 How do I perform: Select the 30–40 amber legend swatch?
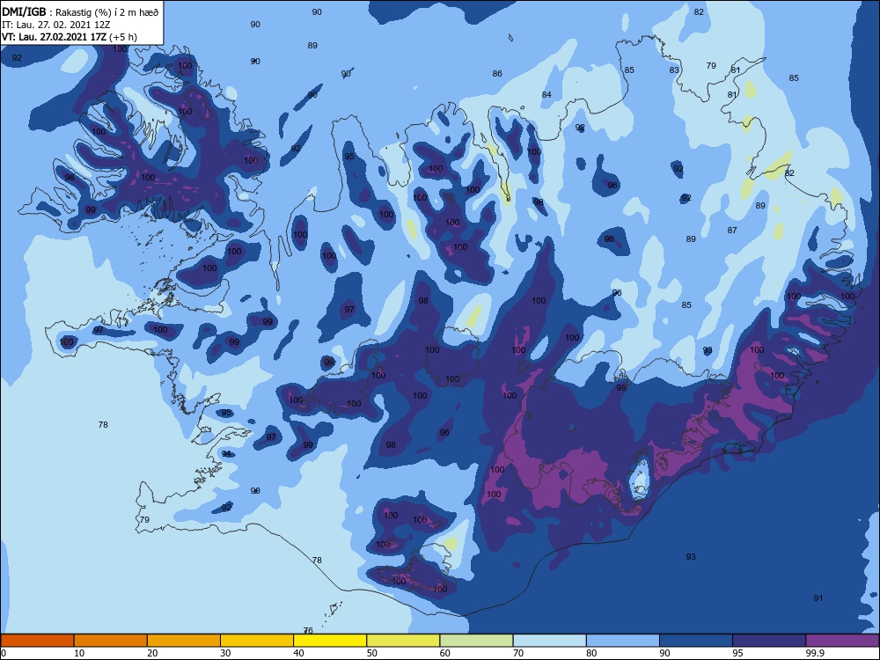tap(257, 641)
